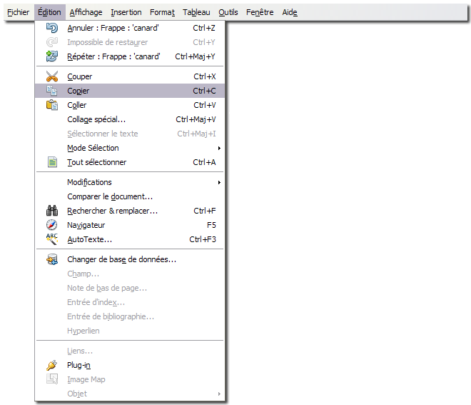Open Rechercher & remplacer...
The height and width of the screenshot is (405, 471).
coord(130,211)
